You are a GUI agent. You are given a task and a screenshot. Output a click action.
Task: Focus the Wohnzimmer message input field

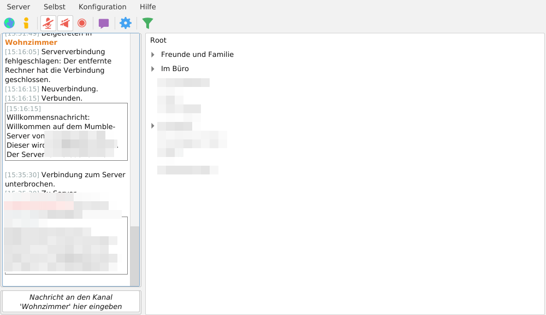[x=71, y=301]
